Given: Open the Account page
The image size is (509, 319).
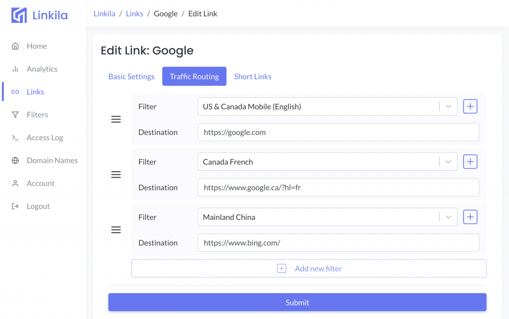Looking at the screenshot, I should [x=41, y=183].
